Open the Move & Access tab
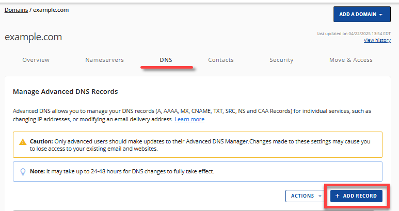The width and height of the screenshot is (399, 211). click(351, 60)
